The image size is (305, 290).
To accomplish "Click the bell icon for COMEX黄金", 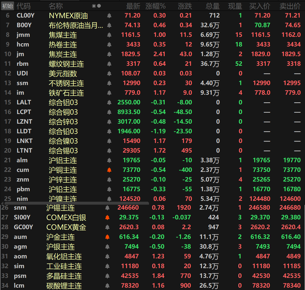I will 107,227.
